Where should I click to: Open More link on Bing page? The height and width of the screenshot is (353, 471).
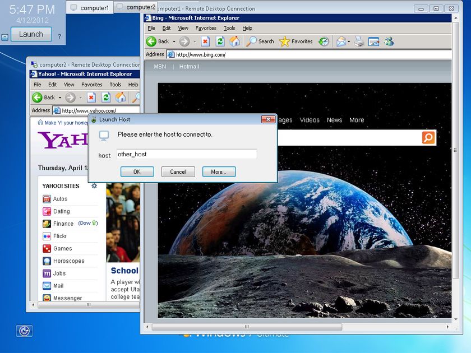357,120
